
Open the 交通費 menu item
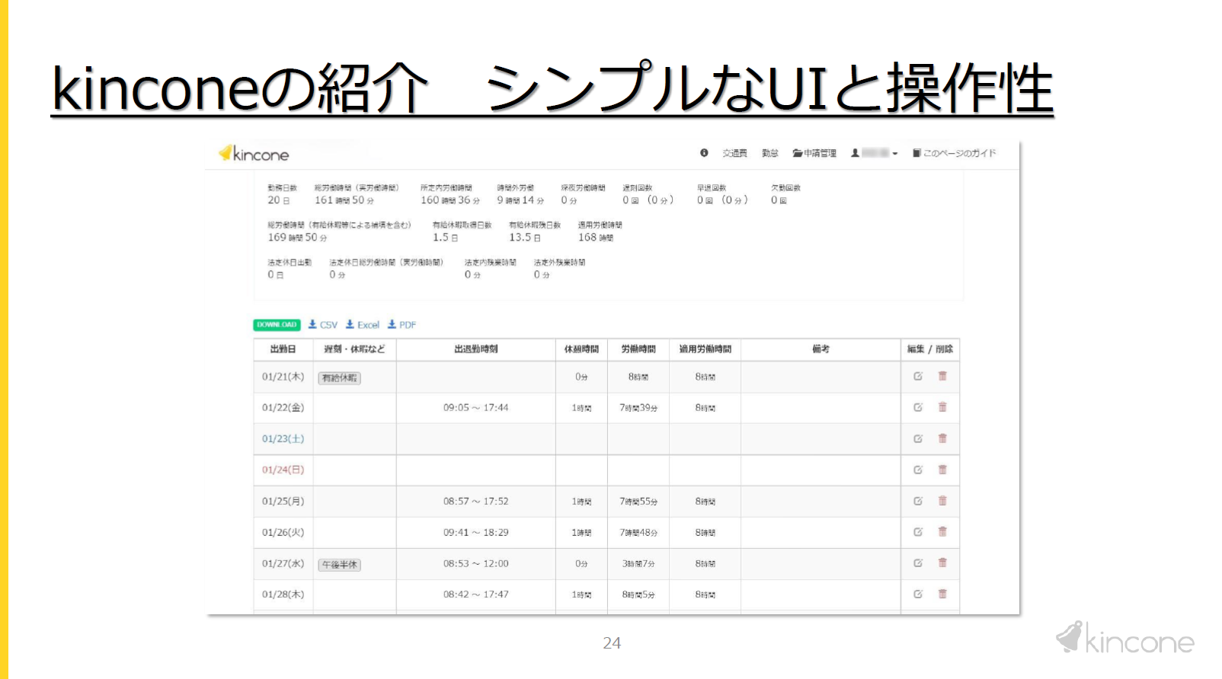click(x=734, y=153)
